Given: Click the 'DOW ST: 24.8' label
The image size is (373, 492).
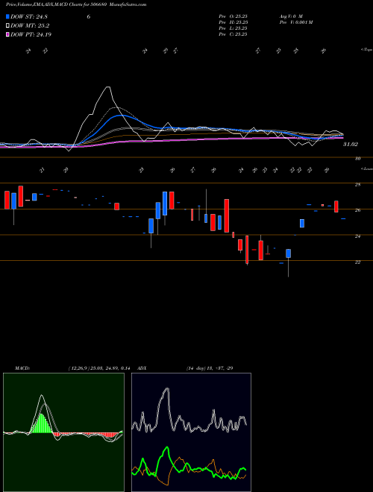Looking at the screenshot, I should pyautogui.click(x=29, y=17).
